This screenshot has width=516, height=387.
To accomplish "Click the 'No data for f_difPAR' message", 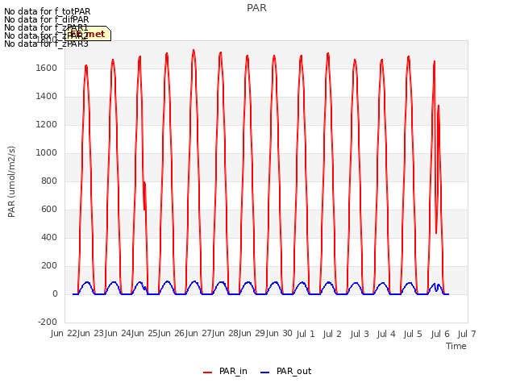I will [x=47, y=19].
